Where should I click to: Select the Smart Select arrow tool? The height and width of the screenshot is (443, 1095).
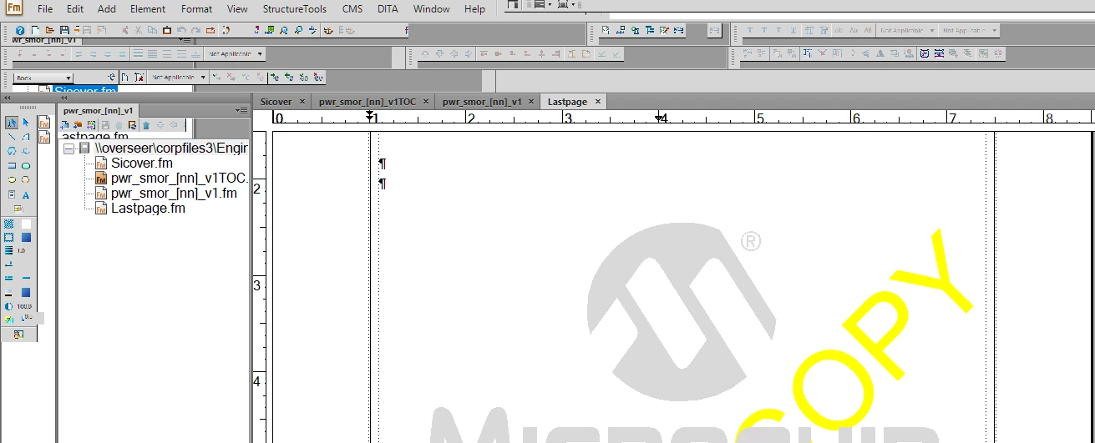(12, 123)
